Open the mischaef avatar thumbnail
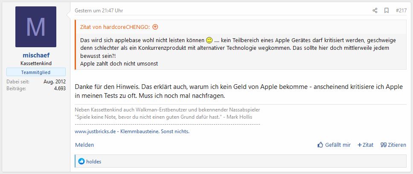This screenshot has height=174, width=413. pyautogui.click(x=36, y=27)
